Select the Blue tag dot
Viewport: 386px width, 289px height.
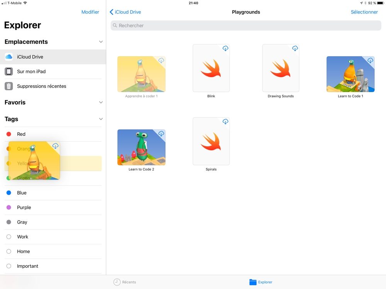pos(8,193)
